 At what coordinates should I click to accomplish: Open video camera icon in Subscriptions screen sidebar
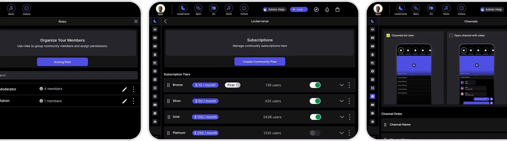155,113
